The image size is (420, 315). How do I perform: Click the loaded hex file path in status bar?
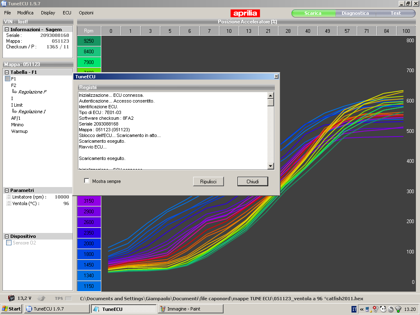[x=221, y=299]
